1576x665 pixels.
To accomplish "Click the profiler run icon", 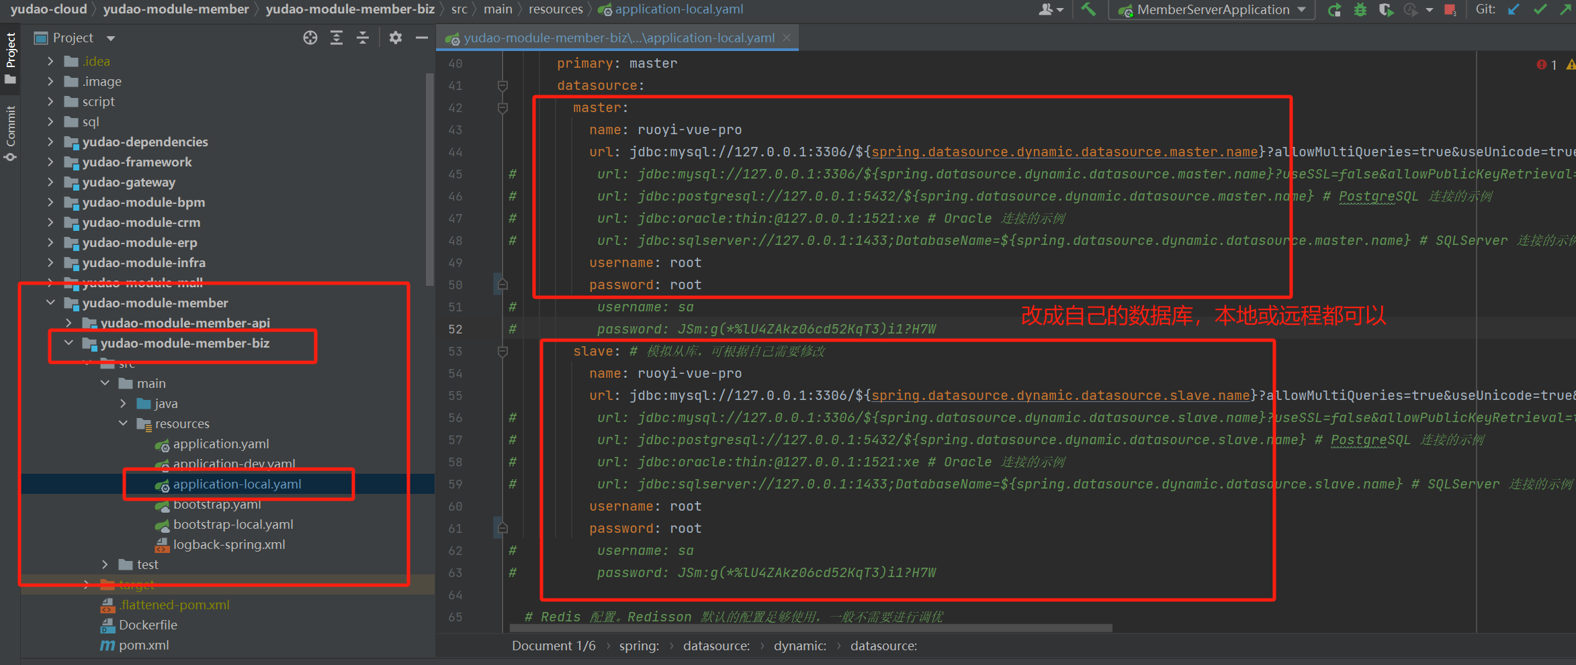I will [x=1411, y=9].
